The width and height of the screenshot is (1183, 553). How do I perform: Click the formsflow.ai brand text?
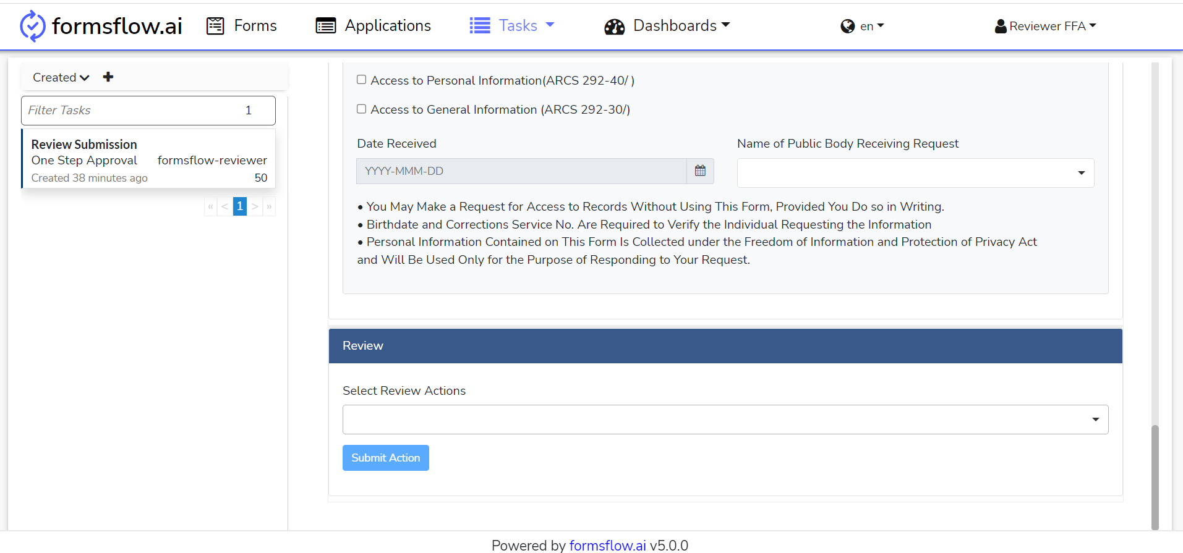pyautogui.click(x=117, y=26)
